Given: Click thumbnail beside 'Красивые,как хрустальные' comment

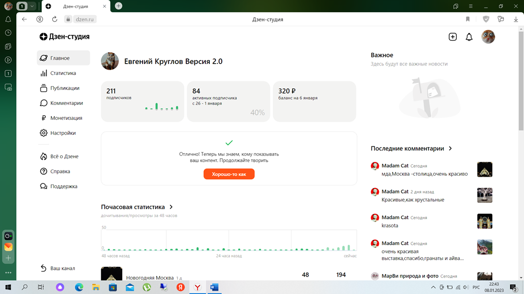Looking at the screenshot, I should (x=484, y=195).
